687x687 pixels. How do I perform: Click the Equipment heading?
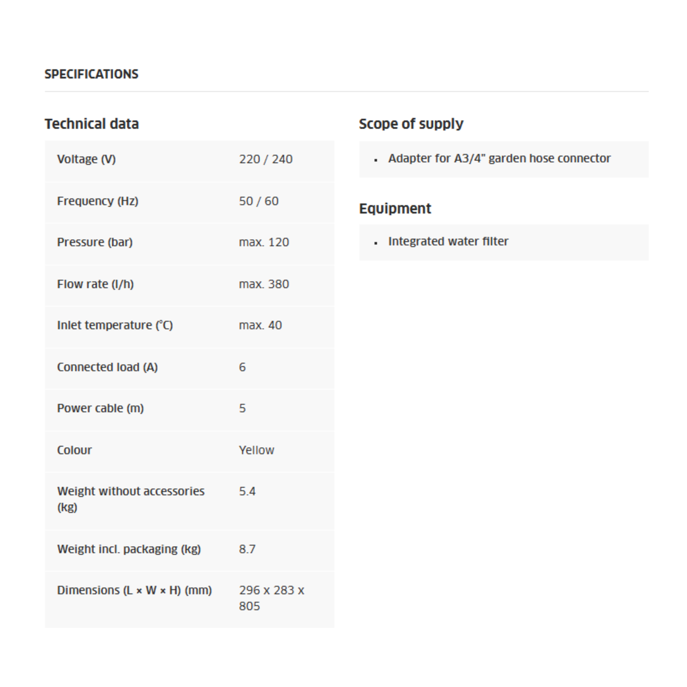click(x=395, y=208)
